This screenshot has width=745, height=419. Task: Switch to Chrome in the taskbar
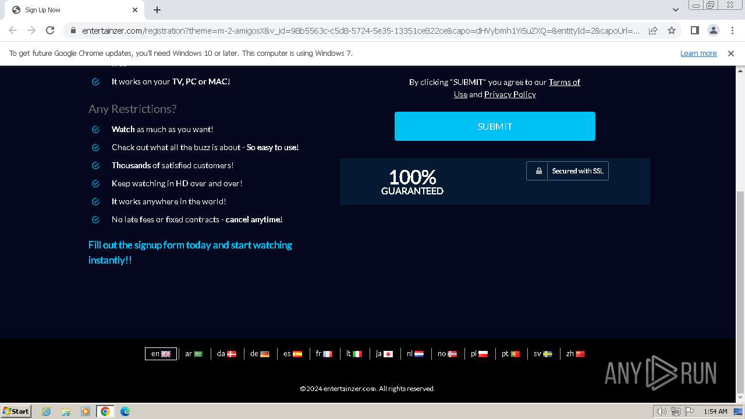(x=105, y=411)
